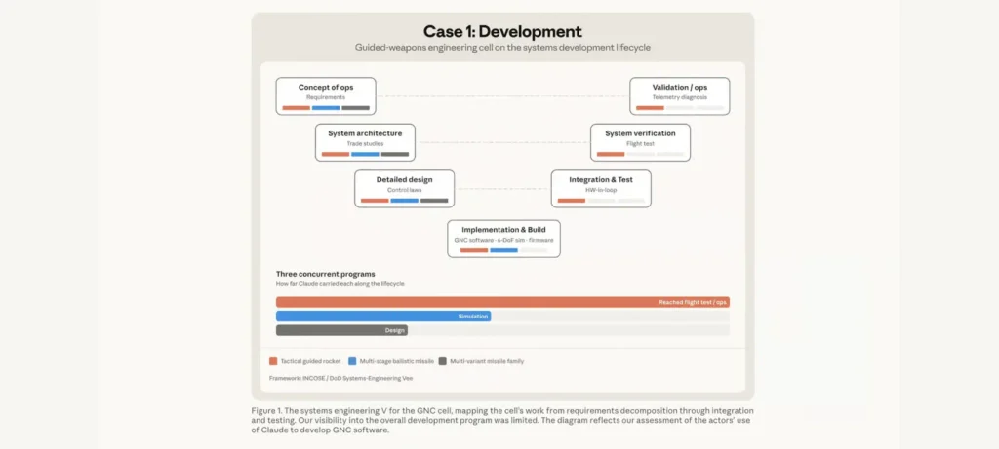999x449 pixels.
Task: Click the Framework: INCOSE / DoD Systems-Engineering Vee text
Action: point(340,378)
